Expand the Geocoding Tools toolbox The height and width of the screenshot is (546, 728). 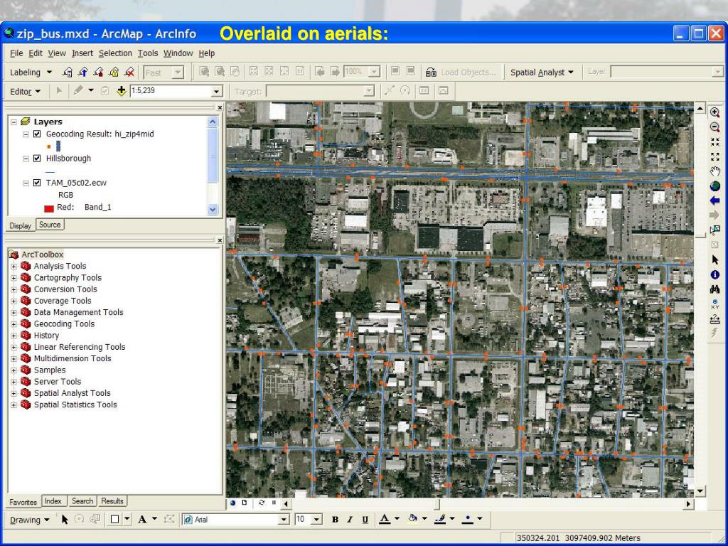pos(14,324)
